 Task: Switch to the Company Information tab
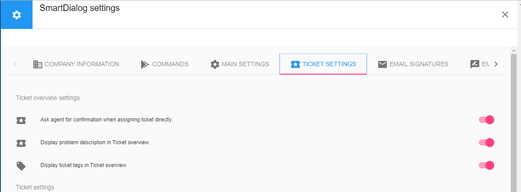(76, 64)
